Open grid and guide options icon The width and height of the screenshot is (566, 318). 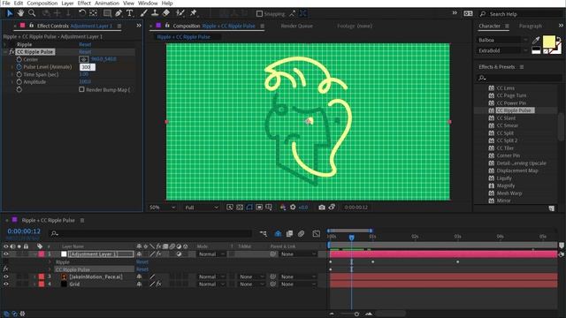click(269, 208)
